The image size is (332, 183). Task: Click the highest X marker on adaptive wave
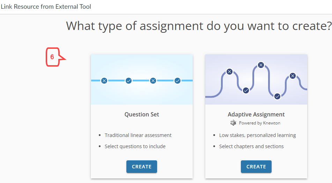coord(261,65)
